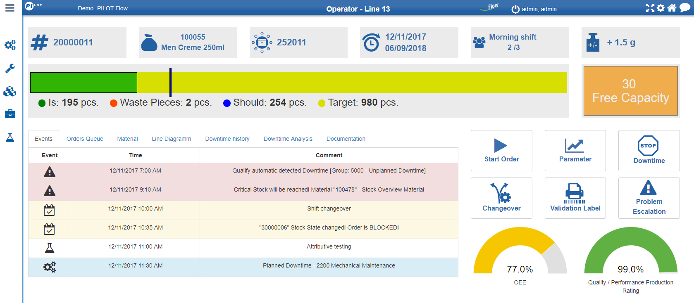Click the blue Should marker on progress bar
The width and height of the screenshot is (694, 303).
[170, 83]
